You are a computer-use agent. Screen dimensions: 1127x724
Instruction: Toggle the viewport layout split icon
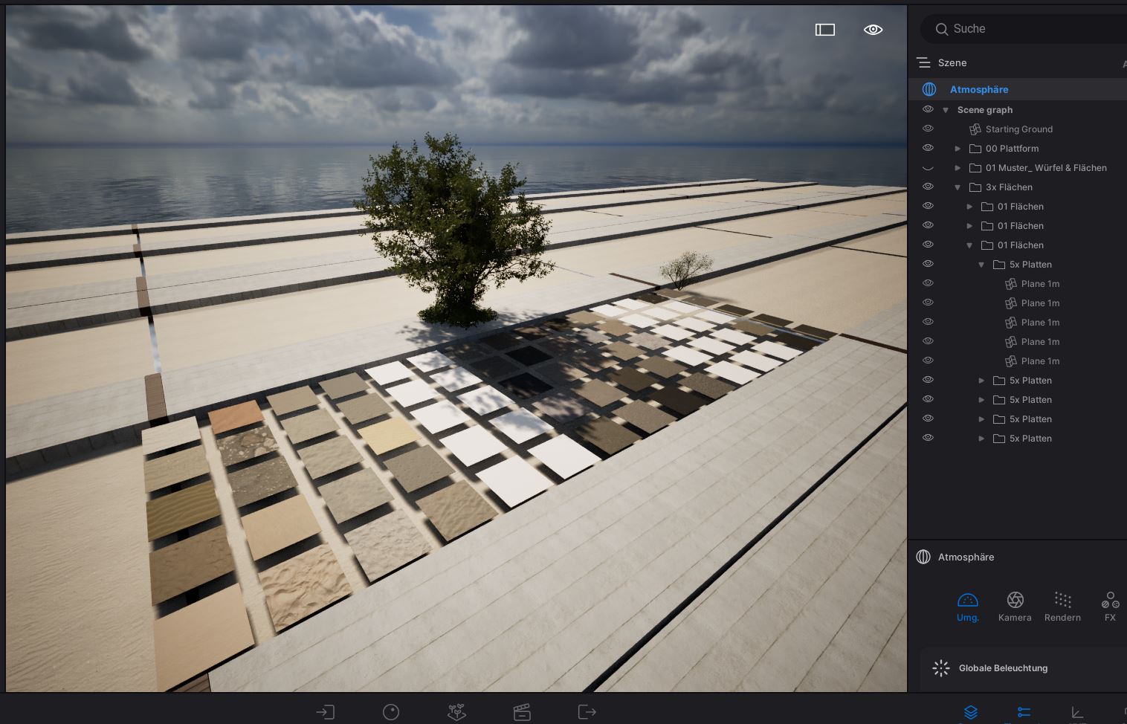pos(825,30)
